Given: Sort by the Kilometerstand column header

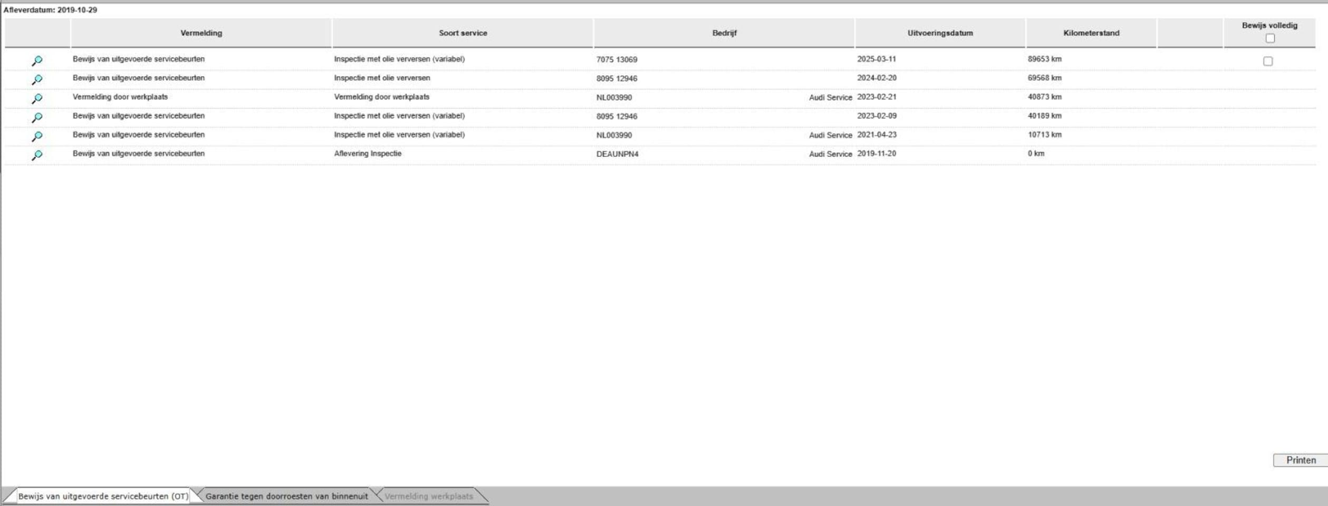Looking at the screenshot, I should pos(1091,33).
